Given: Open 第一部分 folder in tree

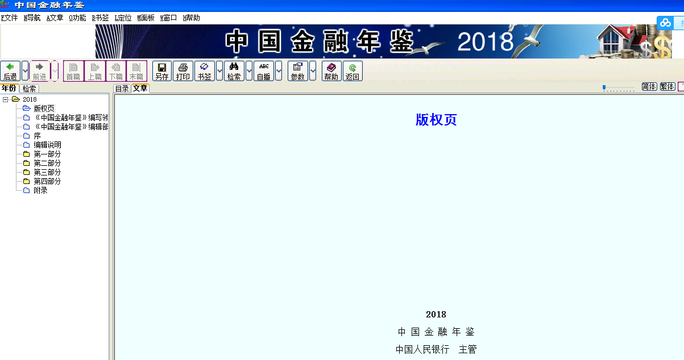Looking at the screenshot, I should point(47,154).
